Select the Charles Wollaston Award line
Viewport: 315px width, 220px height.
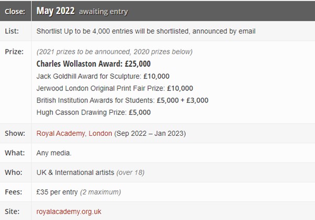coord(93,64)
